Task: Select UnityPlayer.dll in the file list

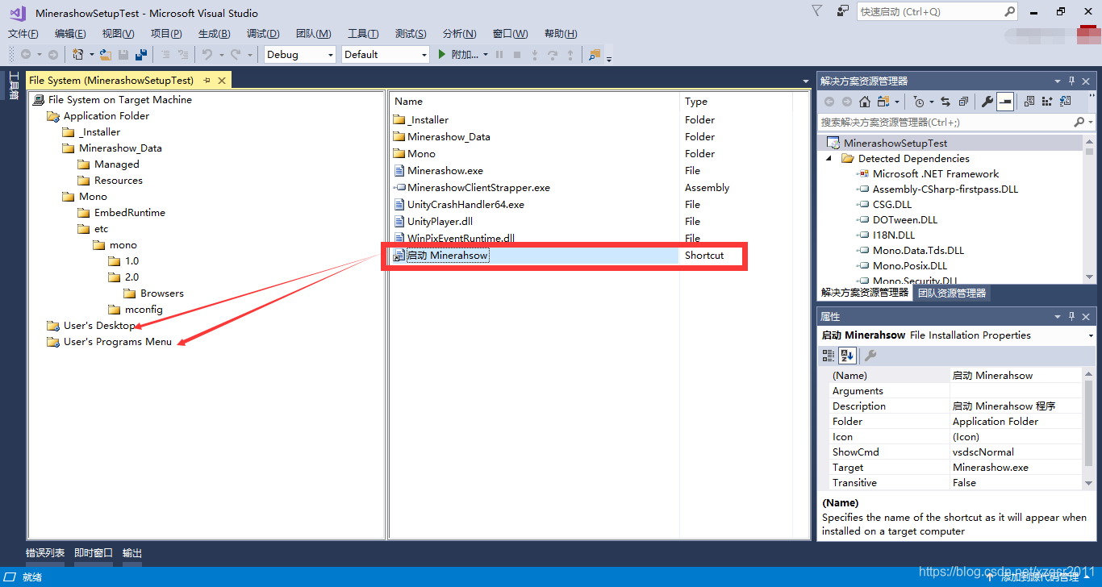Action: click(x=440, y=221)
